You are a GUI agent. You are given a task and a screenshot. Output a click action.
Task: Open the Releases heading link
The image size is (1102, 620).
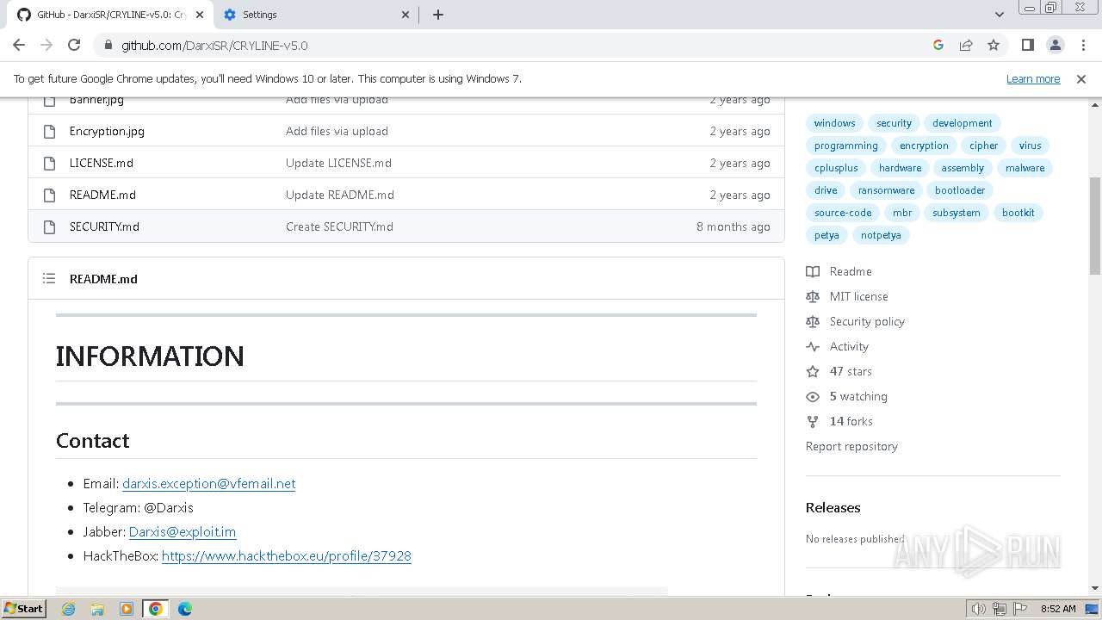click(x=833, y=507)
